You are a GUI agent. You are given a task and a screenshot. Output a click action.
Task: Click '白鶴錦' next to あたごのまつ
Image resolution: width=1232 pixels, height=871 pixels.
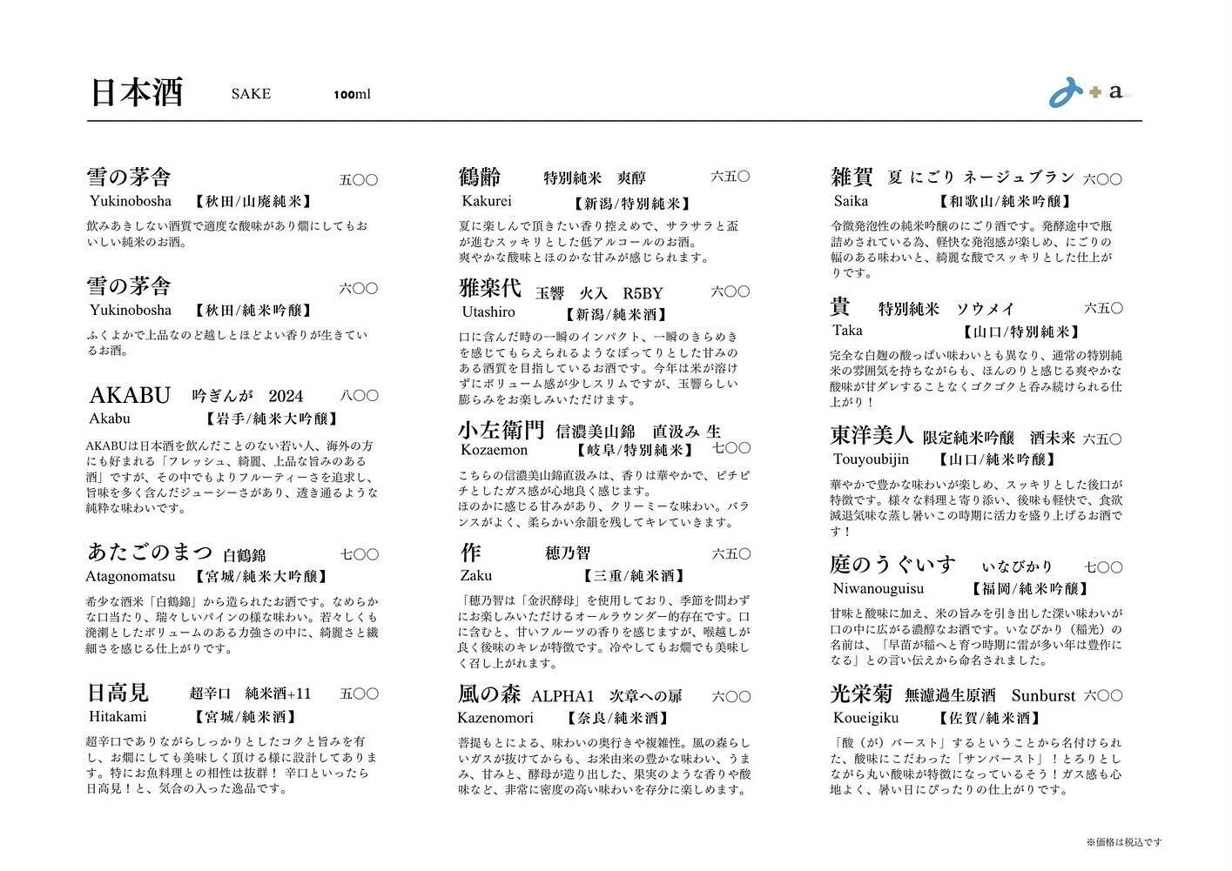(x=244, y=555)
